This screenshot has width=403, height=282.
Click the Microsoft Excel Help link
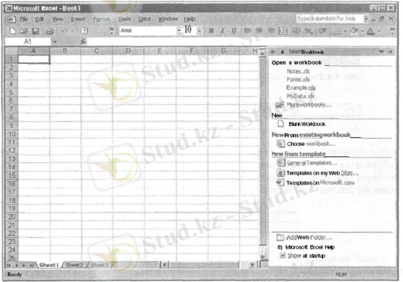310,247
